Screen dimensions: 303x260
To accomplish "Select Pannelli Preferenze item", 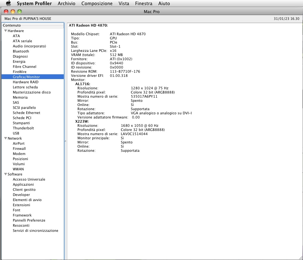I will (29, 220).
